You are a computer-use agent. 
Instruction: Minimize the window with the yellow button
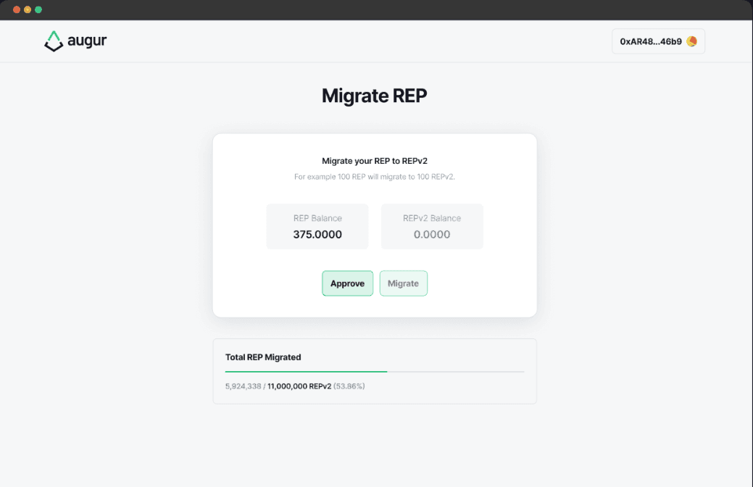[x=28, y=9]
